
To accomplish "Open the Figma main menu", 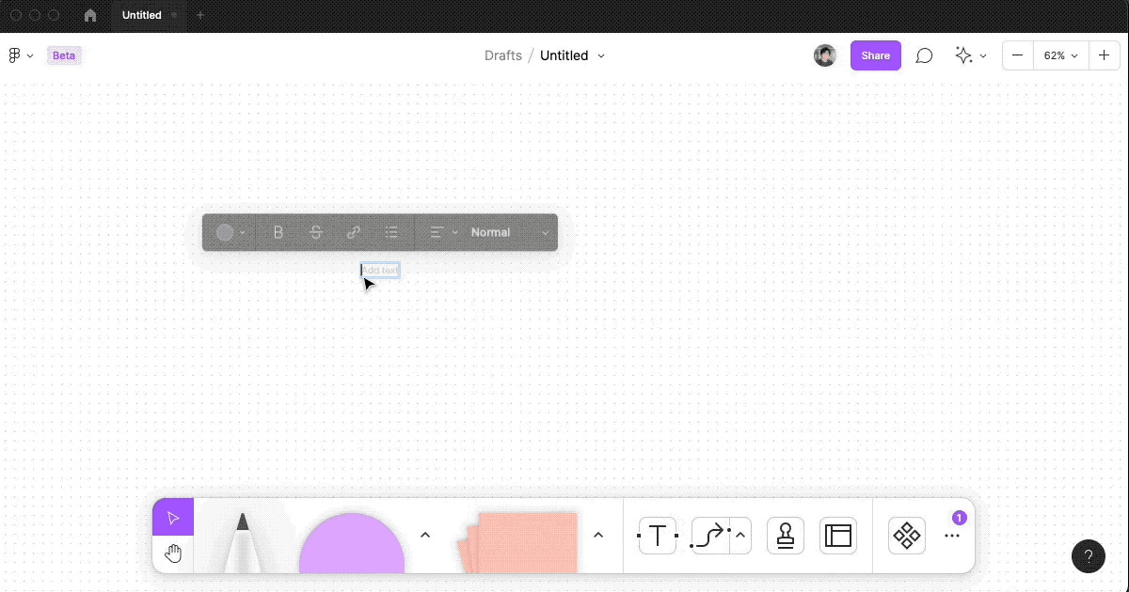I will point(21,55).
